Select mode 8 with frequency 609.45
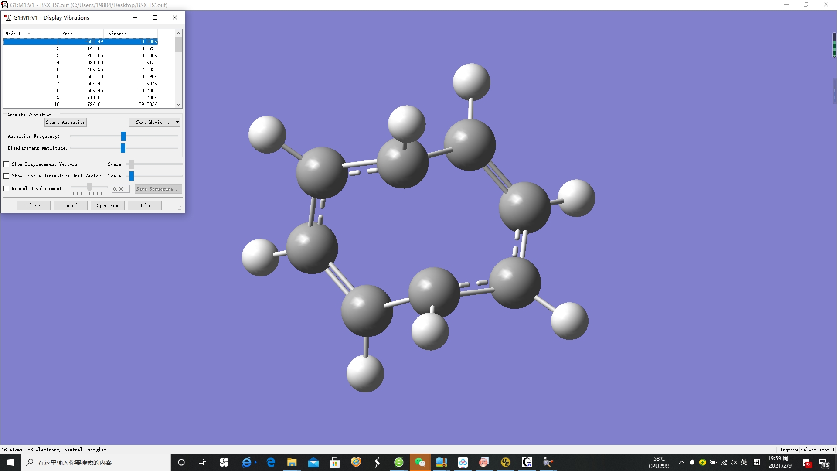 pyautogui.click(x=81, y=90)
